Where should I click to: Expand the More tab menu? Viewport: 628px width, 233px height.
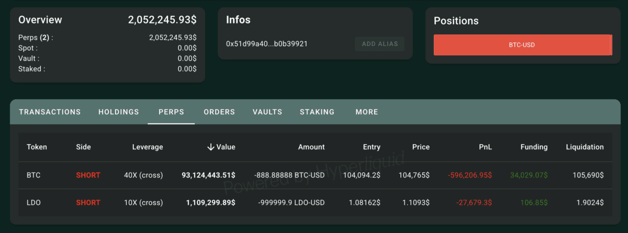[x=367, y=112]
